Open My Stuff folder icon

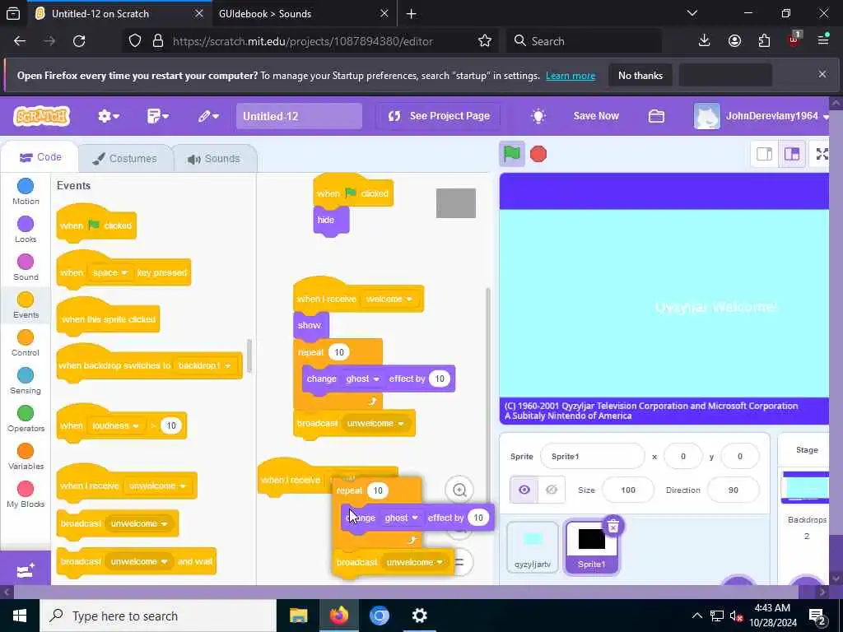click(656, 115)
